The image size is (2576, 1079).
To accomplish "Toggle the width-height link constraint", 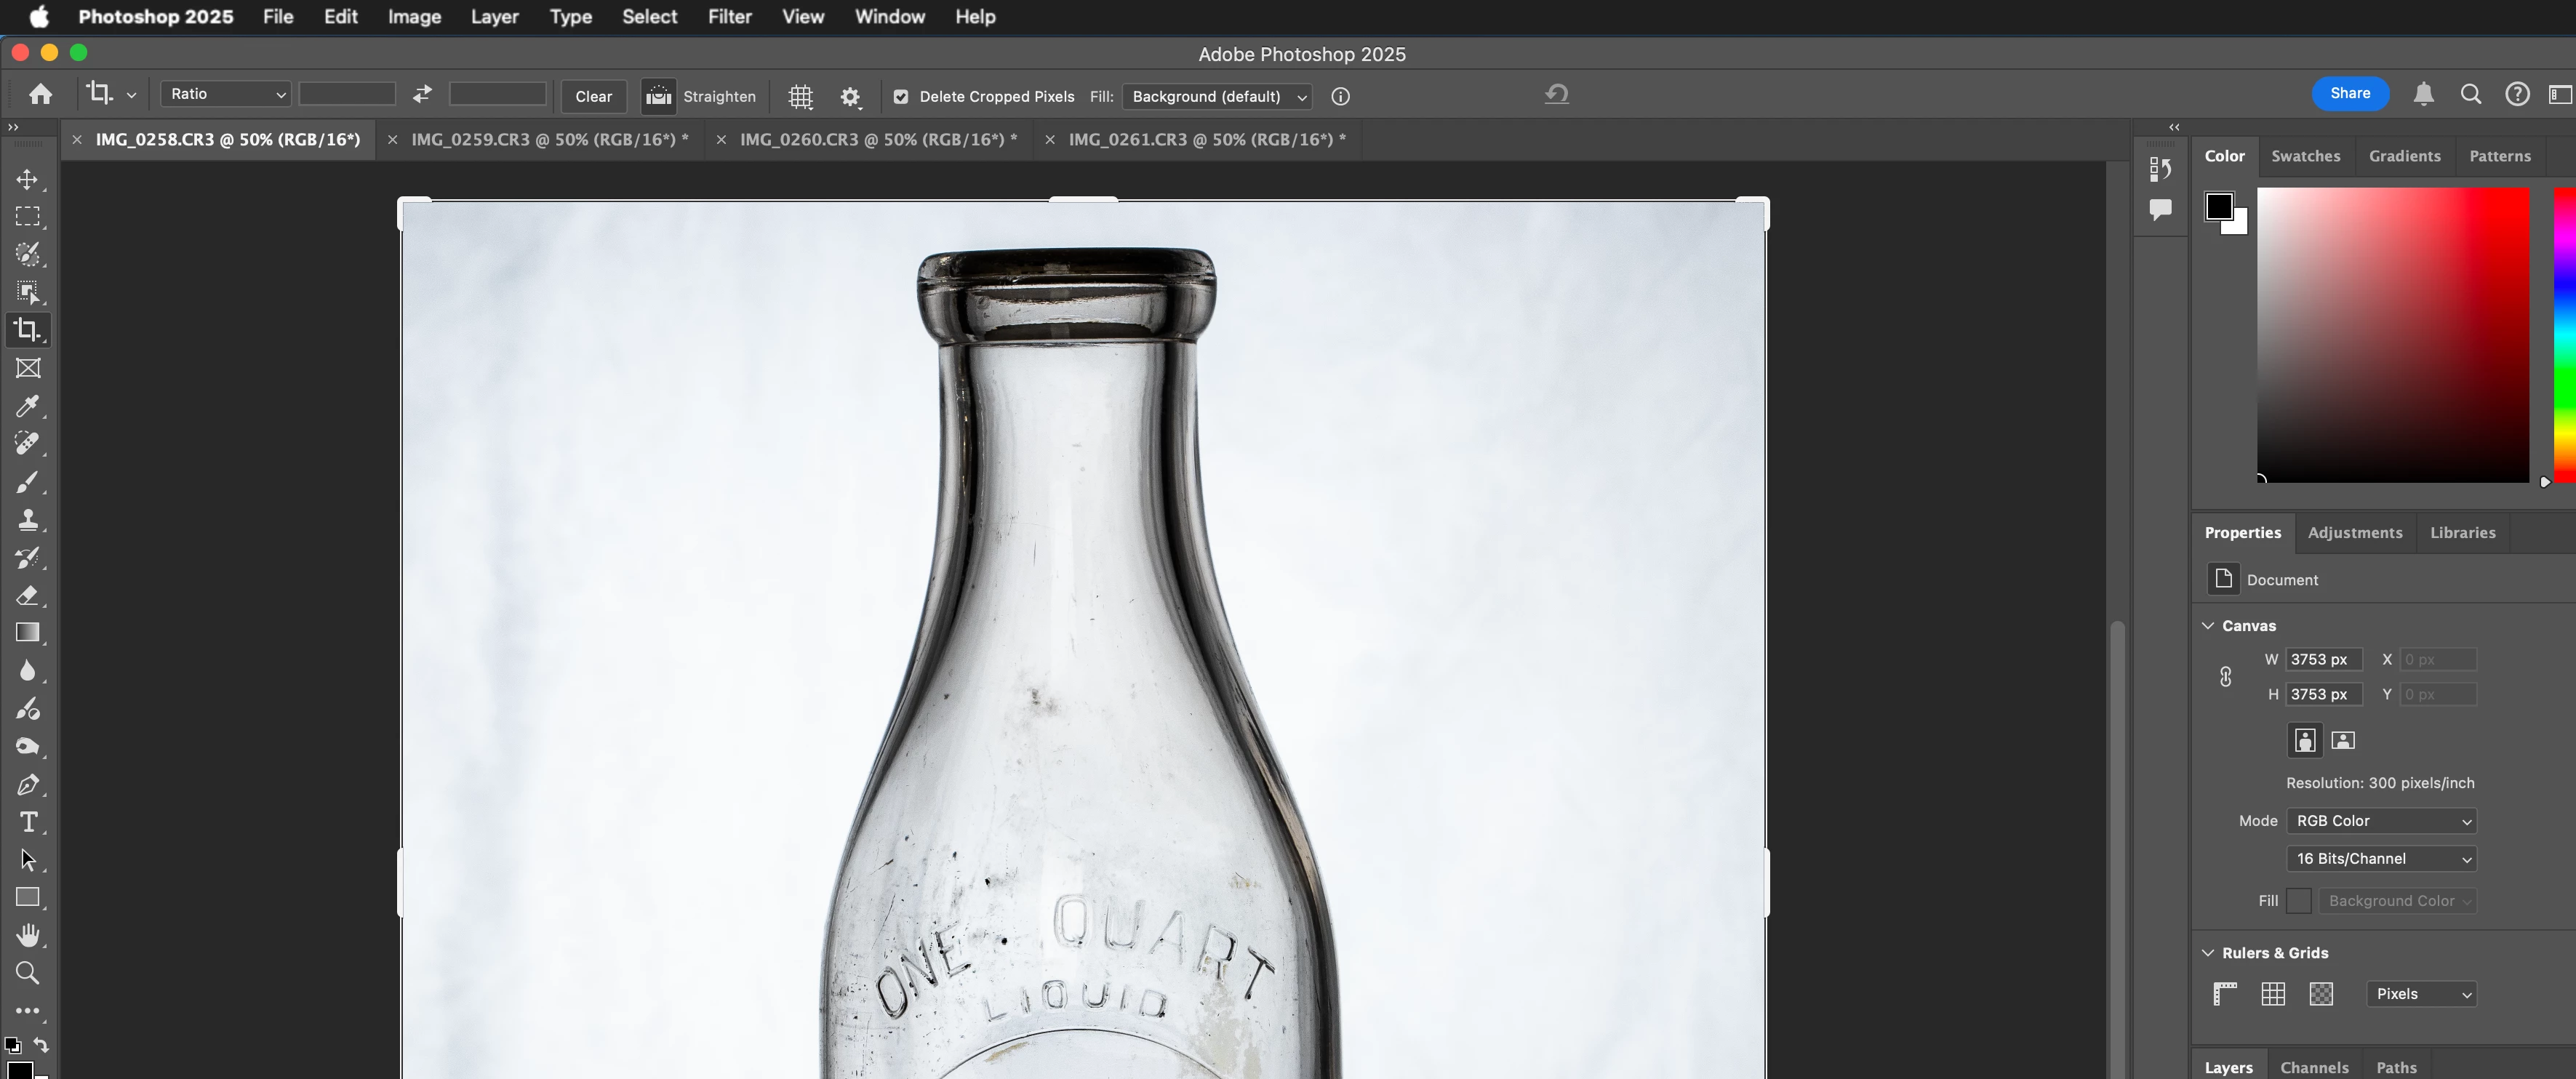I will tap(2225, 677).
